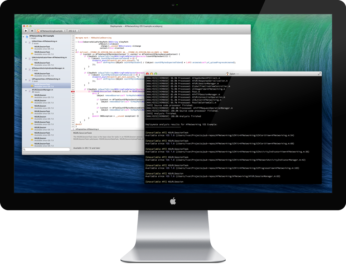Click the file icon in the editor's bottom path bar
The width and height of the screenshot is (346, 264).
74,129
